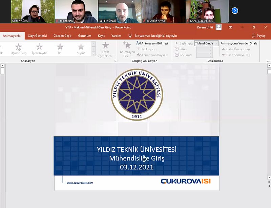The height and width of the screenshot is (208, 271).
Task: Click the www.cukurovaisi.com link on the slide
Action: click(x=80, y=183)
